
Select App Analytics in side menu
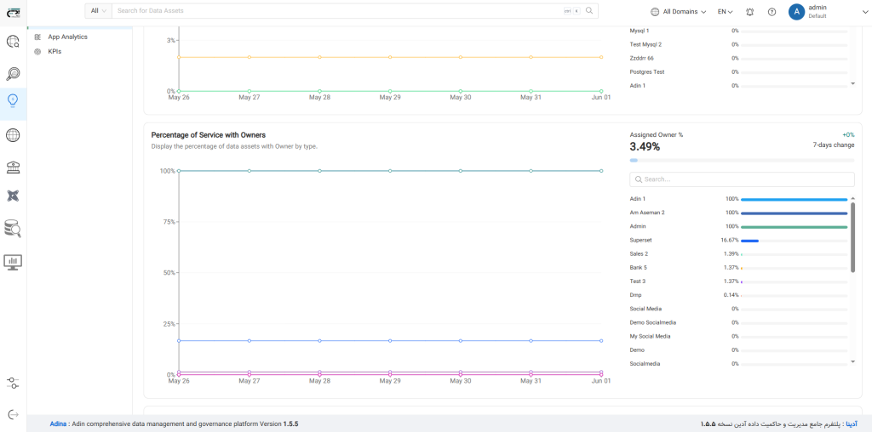67,37
